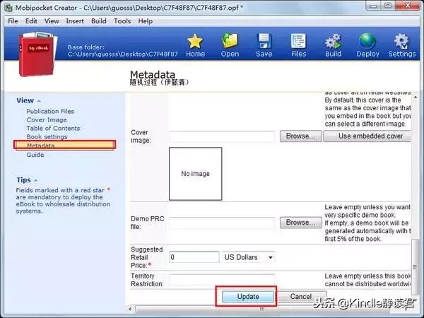Screen dimensions: 424x318
Task: Open the File menu
Action: point(13,21)
